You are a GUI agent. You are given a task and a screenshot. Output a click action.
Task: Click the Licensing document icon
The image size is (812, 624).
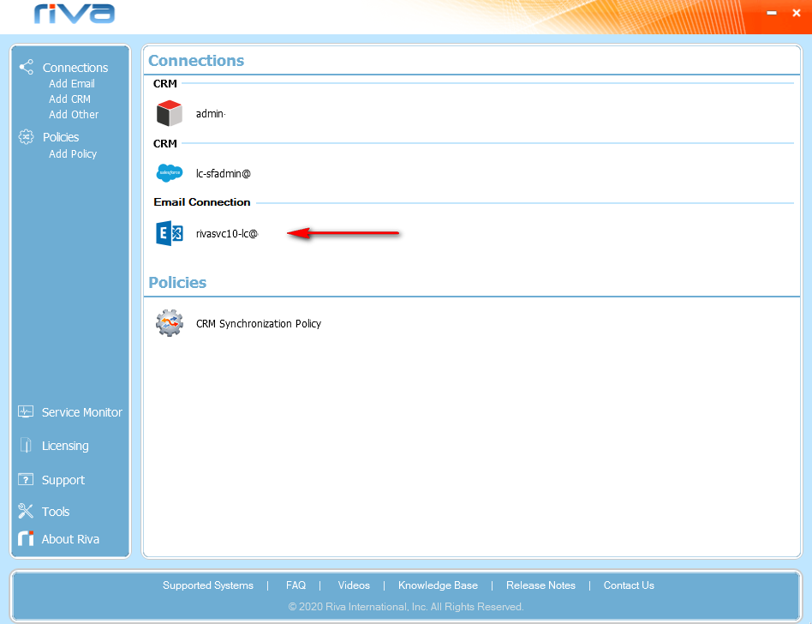coord(26,445)
